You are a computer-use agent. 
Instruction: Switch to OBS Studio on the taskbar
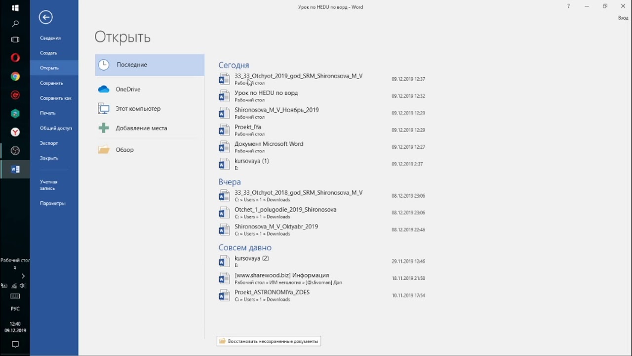[x=15, y=151]
